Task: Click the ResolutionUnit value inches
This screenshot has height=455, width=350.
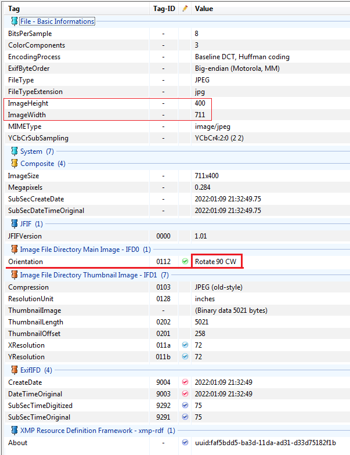Action: pyautogui.click(x=205, y=299)
